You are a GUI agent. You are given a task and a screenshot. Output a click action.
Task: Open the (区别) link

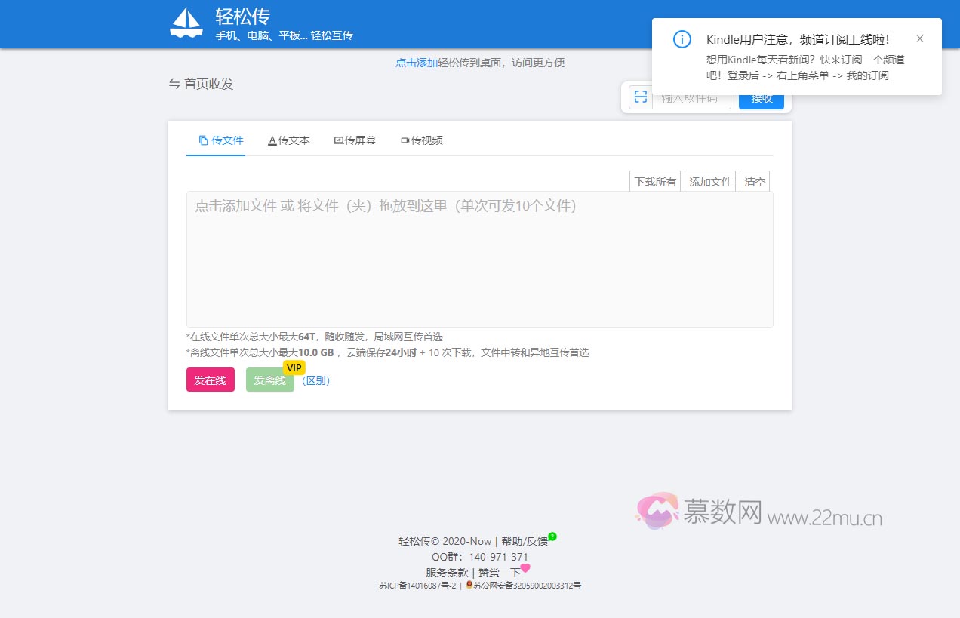[x=315, y=380]
